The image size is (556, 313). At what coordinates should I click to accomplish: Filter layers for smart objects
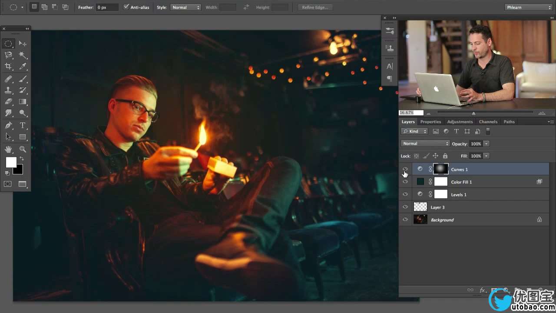(477, 131)
